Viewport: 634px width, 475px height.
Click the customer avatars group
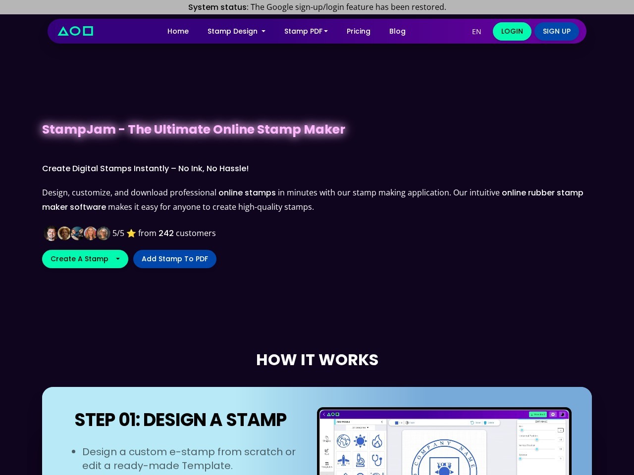pos(77,233)
